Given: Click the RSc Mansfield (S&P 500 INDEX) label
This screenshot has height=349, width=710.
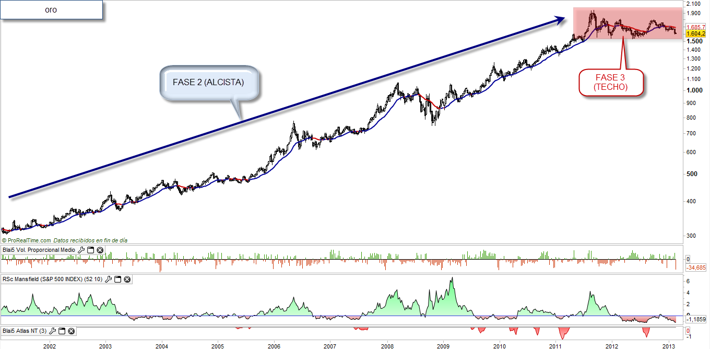Looking at the screenshot, I should [x=53, y=280].
